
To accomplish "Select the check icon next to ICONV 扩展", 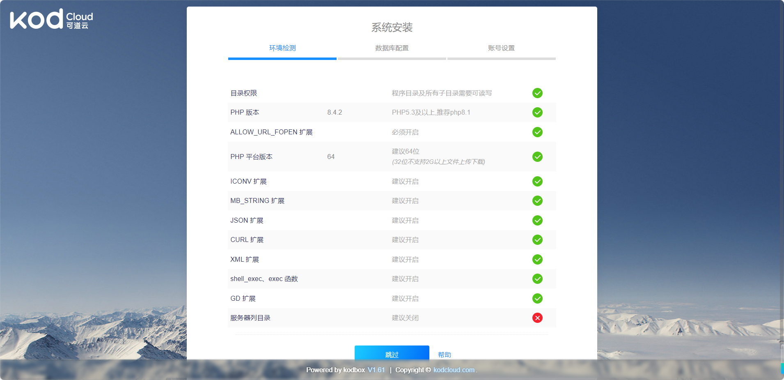I will click(x=537, y=181).
